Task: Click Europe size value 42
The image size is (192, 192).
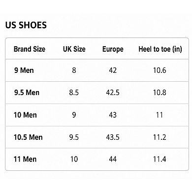Action: 113,70
